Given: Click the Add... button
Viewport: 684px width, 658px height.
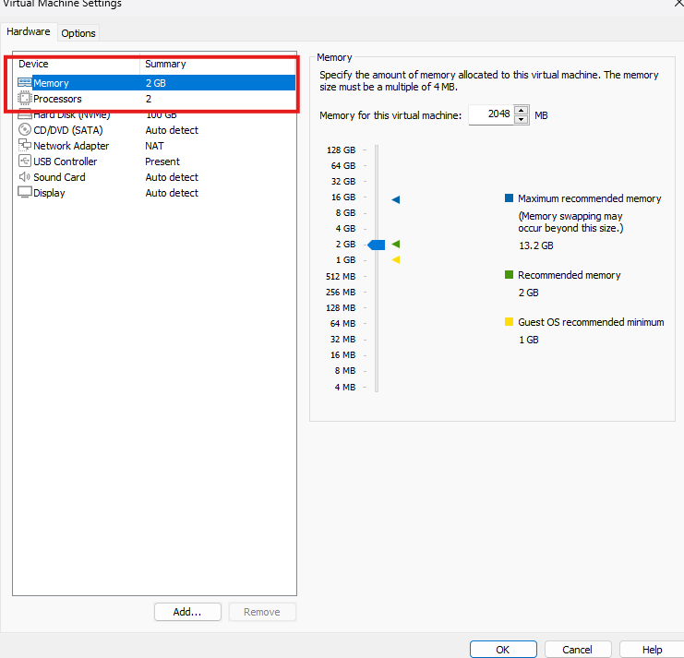Looking at the screenshot, I should tap(187, 612).
